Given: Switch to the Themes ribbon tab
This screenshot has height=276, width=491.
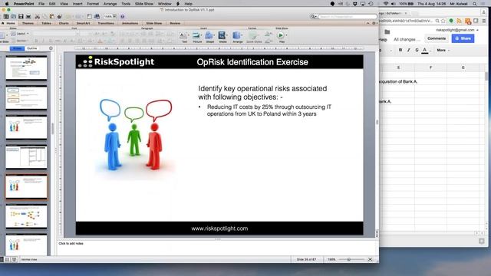Looking at the screenshot, I should pyautogui.click(x=28, y=23).
